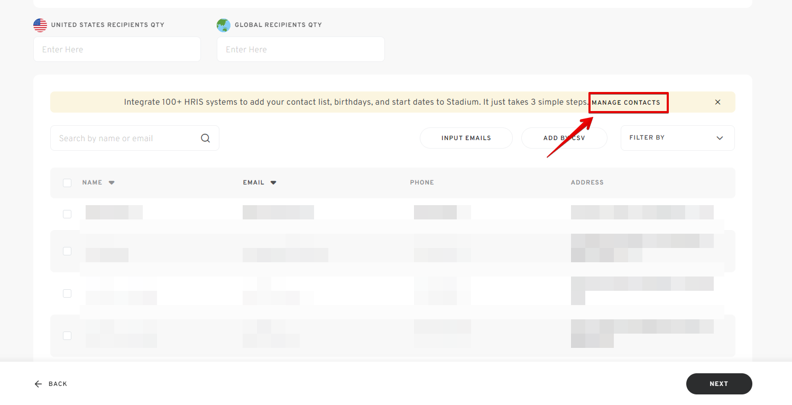Click the Search by name or email box
792x405 pixels.
tap(127, 139)
